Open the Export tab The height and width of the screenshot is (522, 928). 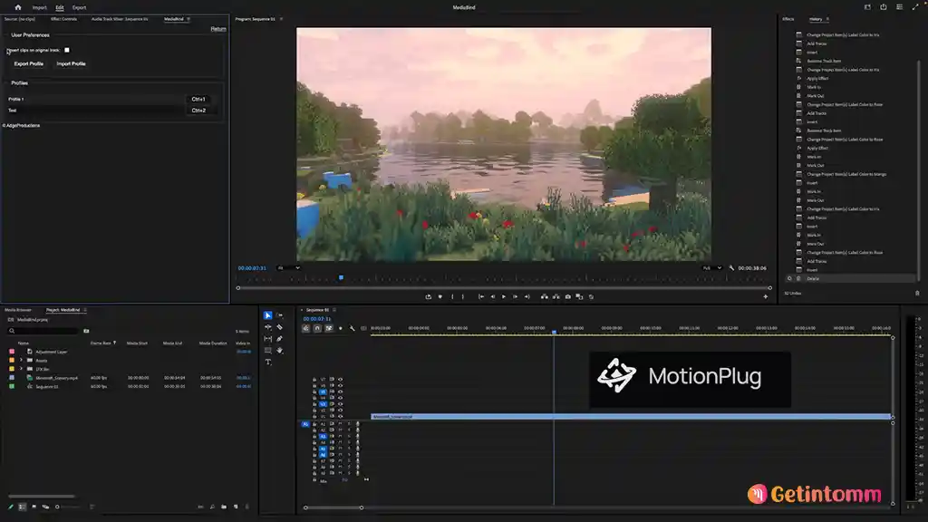80,7
